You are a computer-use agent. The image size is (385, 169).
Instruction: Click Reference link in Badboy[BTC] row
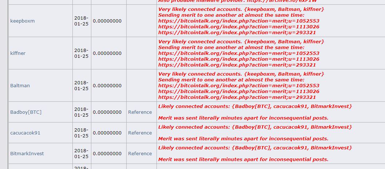[140, 112]
